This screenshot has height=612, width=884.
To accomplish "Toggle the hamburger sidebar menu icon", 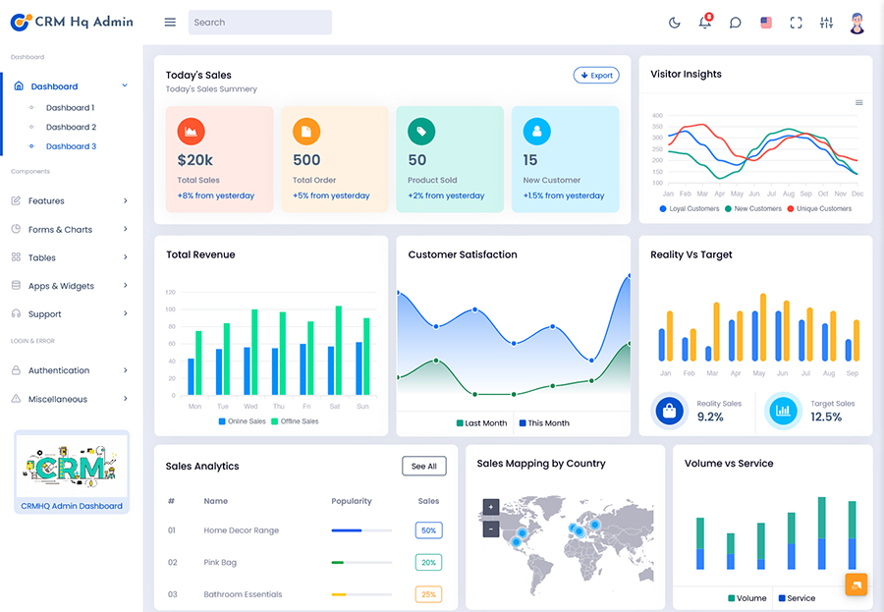I will [170, 22].
